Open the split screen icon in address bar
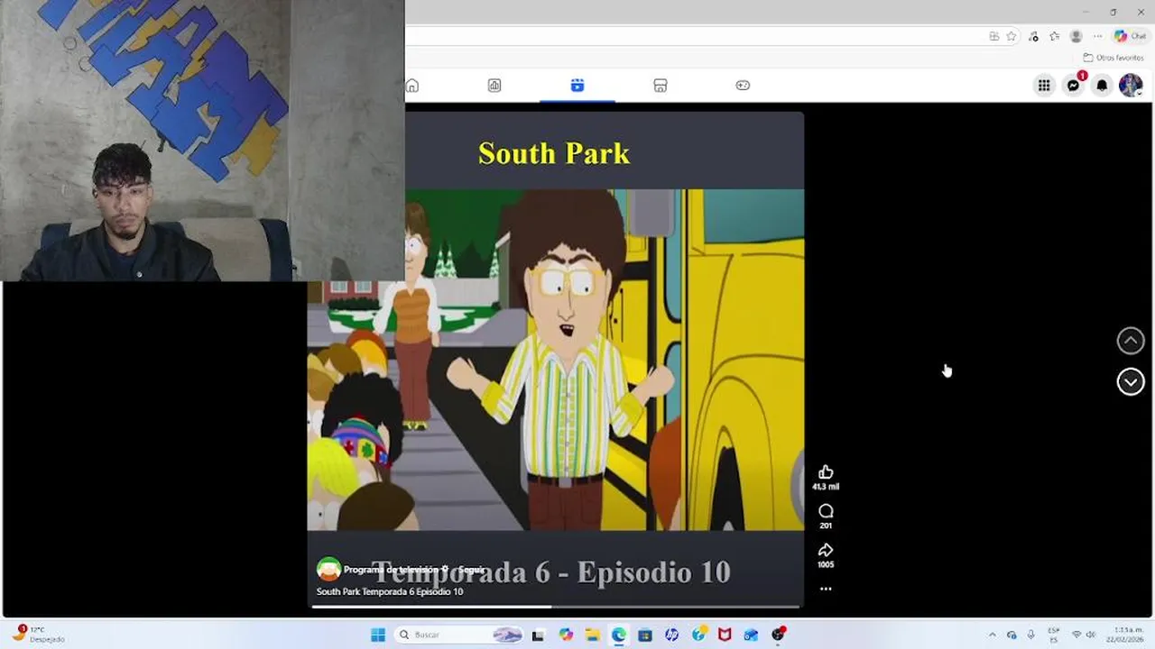This screenshot has width=1155, height=649. point(993,36)
